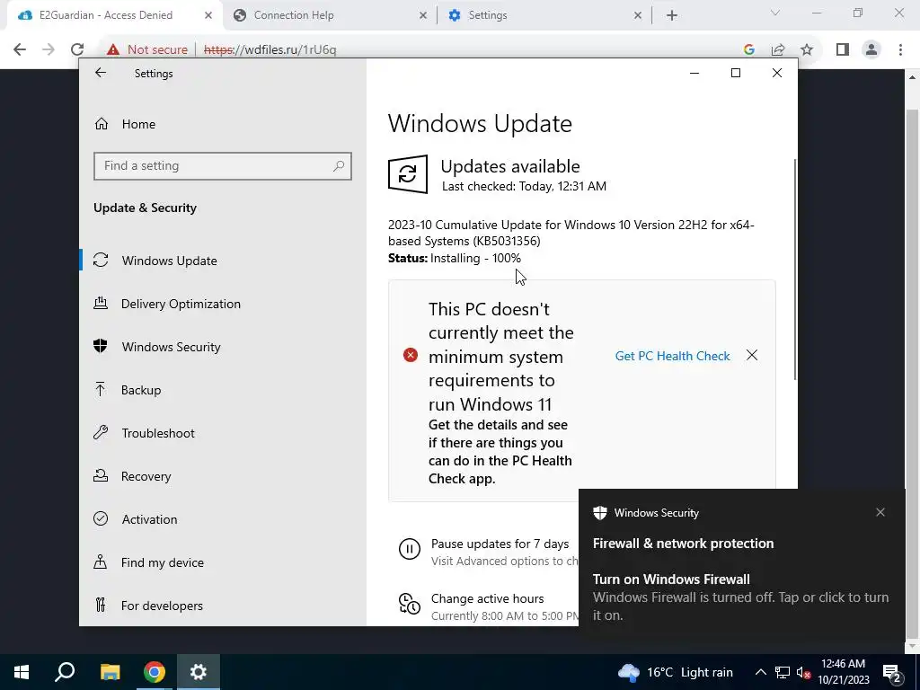The image size is (920, 690).
Task: Open a new browser tab
Action: [672, 16]
